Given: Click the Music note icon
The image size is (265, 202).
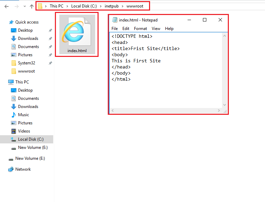Looking at the screenshot, I should [x=14, y=115].
